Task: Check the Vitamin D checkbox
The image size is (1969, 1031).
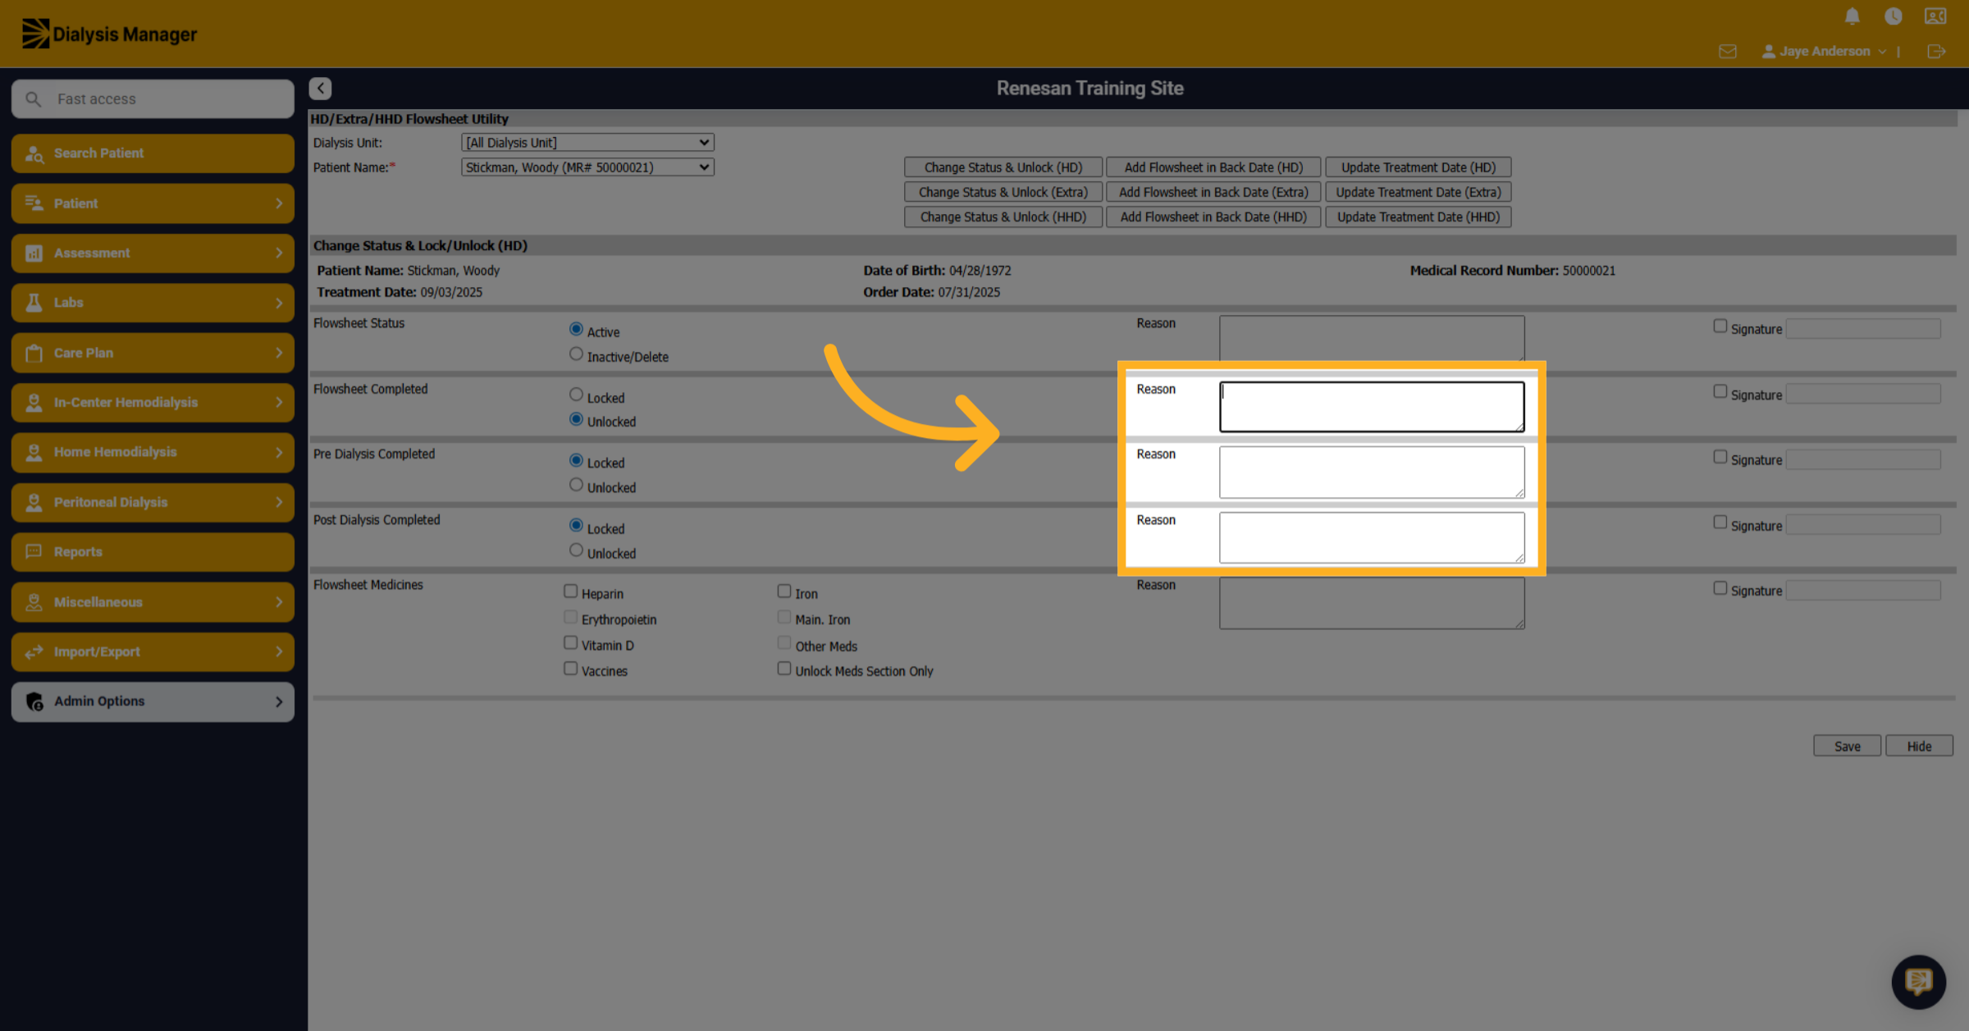Action: point(570,643)
